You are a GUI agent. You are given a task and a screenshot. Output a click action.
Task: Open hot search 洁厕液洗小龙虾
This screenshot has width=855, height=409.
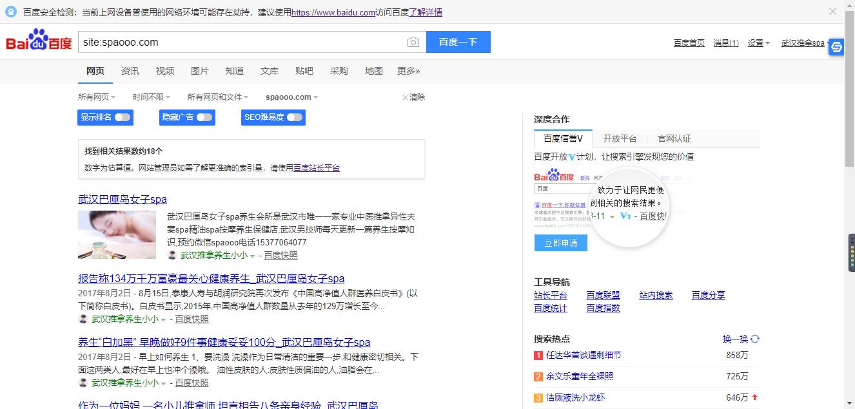[576, 397]
